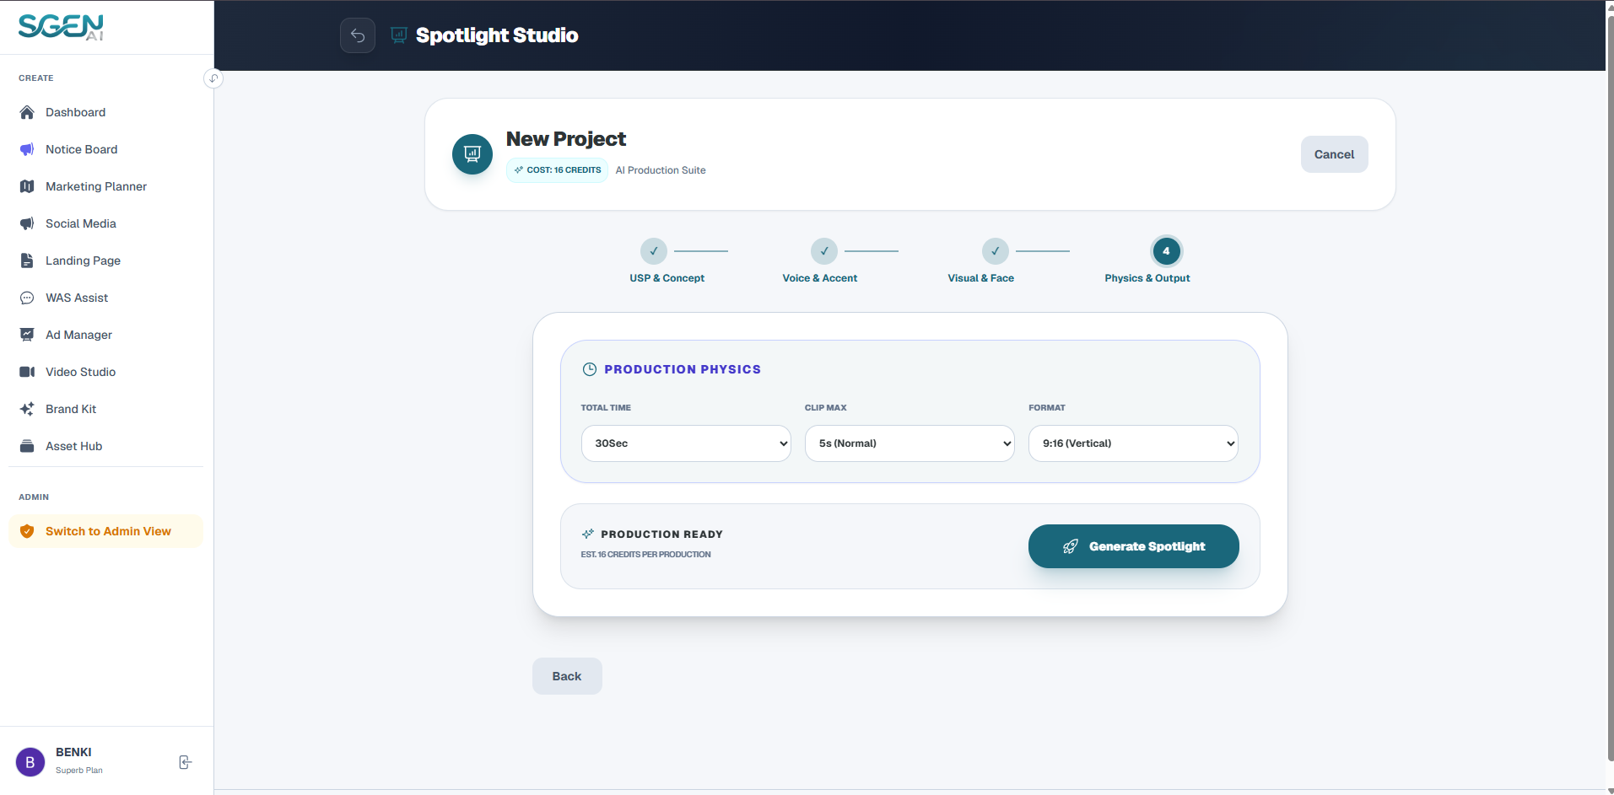Go to the USP & Concept step

pos(654,251)
